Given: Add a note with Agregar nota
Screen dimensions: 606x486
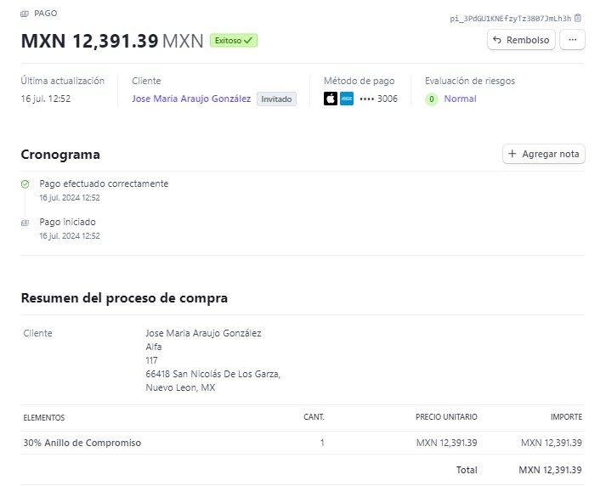Looking at the screenshot, I should coord(544,154).
